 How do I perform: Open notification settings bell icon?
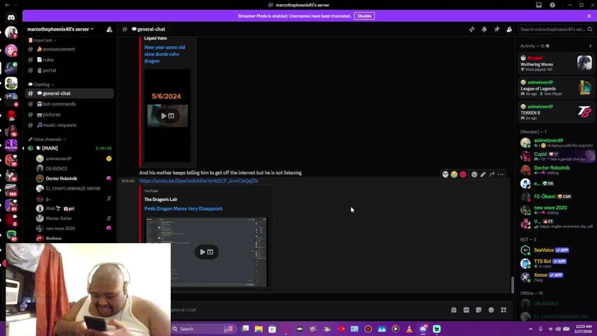pyautogui.click(x=484, y=29)
